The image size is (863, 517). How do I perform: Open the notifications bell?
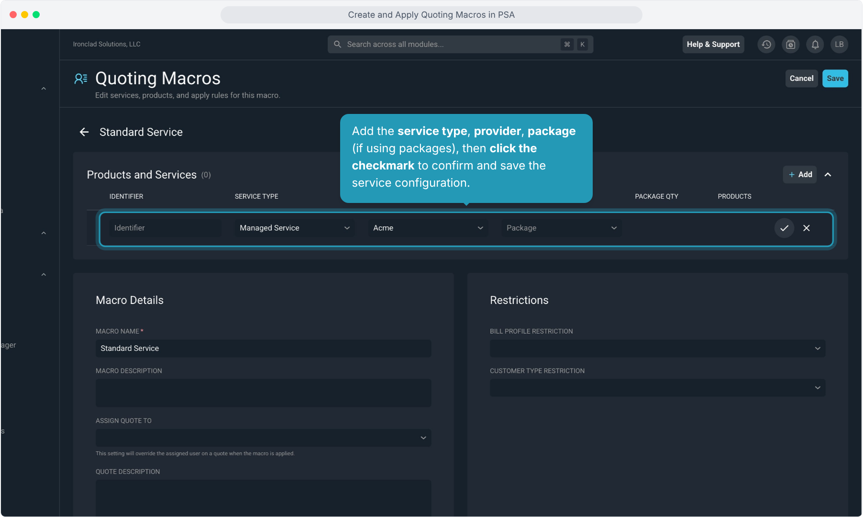point(815,45)
